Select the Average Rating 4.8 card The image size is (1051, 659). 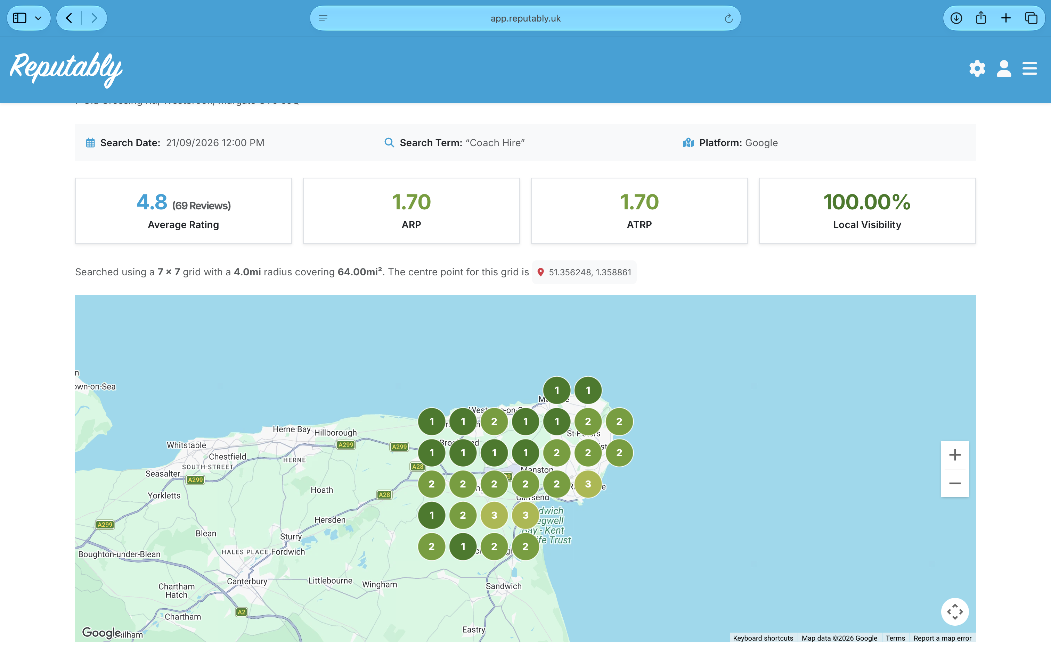(183, 210)
